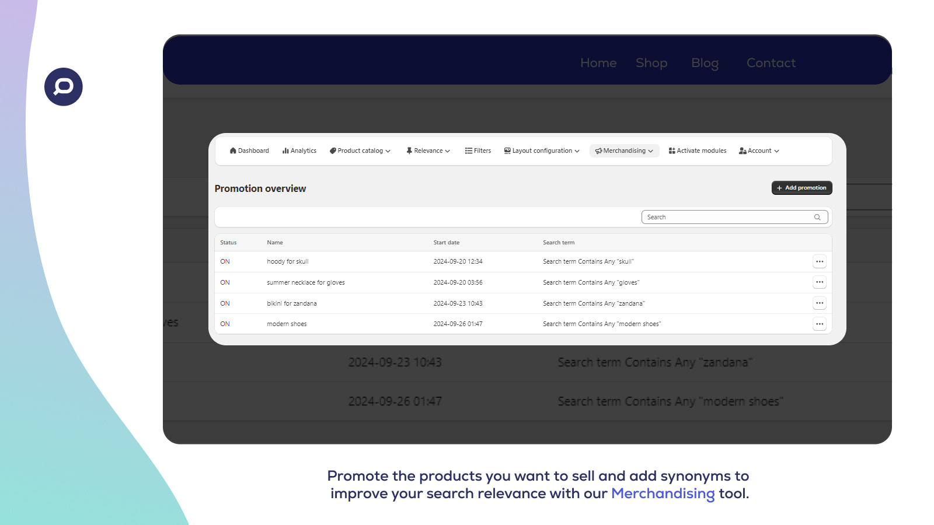Click the Status column header
The height and width of the screenshot is (525, 934).
[x=228, y=243]
